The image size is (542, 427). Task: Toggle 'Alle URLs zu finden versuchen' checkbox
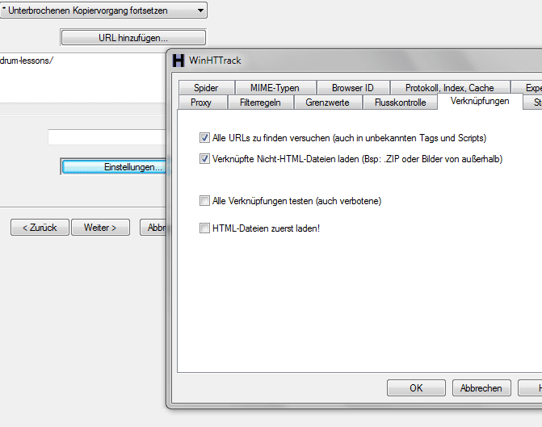pos(204,138)
